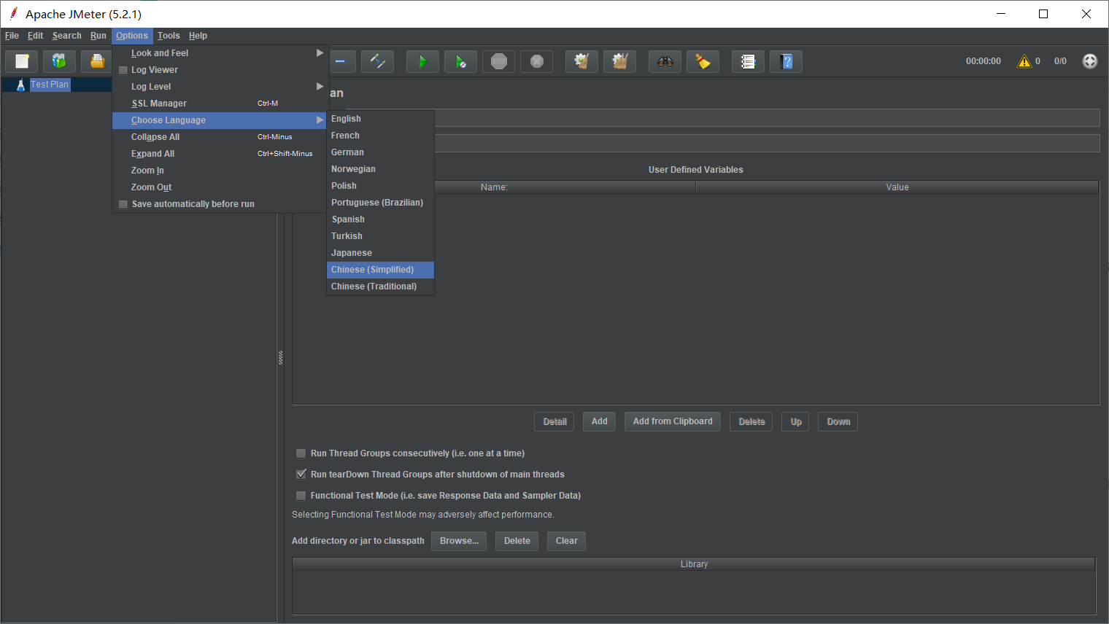Viewport: 1109px width, 624px height.
Task: Close the Options menu
Action: click(x=132, y=36)
